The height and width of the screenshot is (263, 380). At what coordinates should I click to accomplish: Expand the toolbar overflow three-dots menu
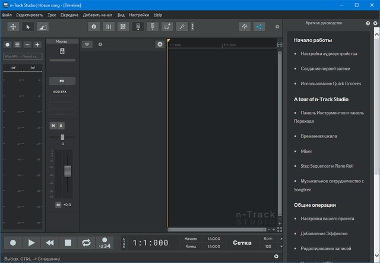(193, 27)
